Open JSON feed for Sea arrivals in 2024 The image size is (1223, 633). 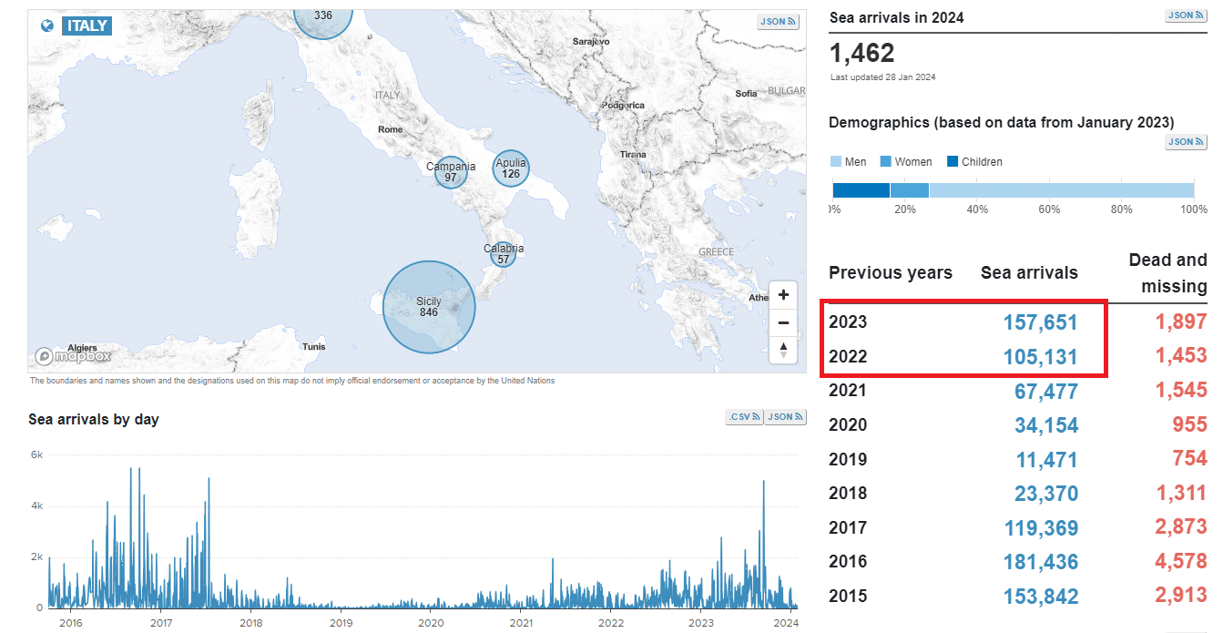point(1186,15)
